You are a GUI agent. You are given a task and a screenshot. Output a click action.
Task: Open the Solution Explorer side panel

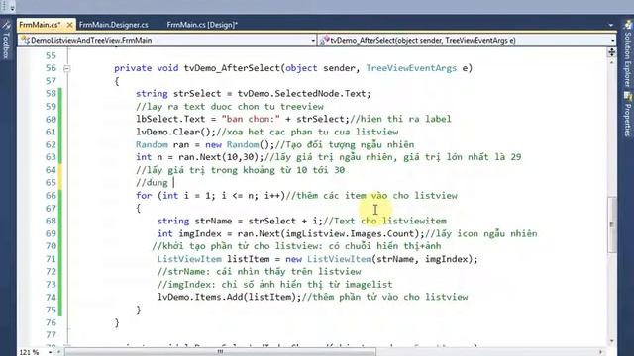pyautogui.click(x=628, y=54)
